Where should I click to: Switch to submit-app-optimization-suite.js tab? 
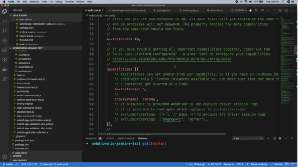point(129,10)
